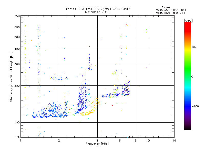Click the '100' y-axis tick label
Image resolution: width=205 pixels, height=153 pixels.
coord(17,123)
